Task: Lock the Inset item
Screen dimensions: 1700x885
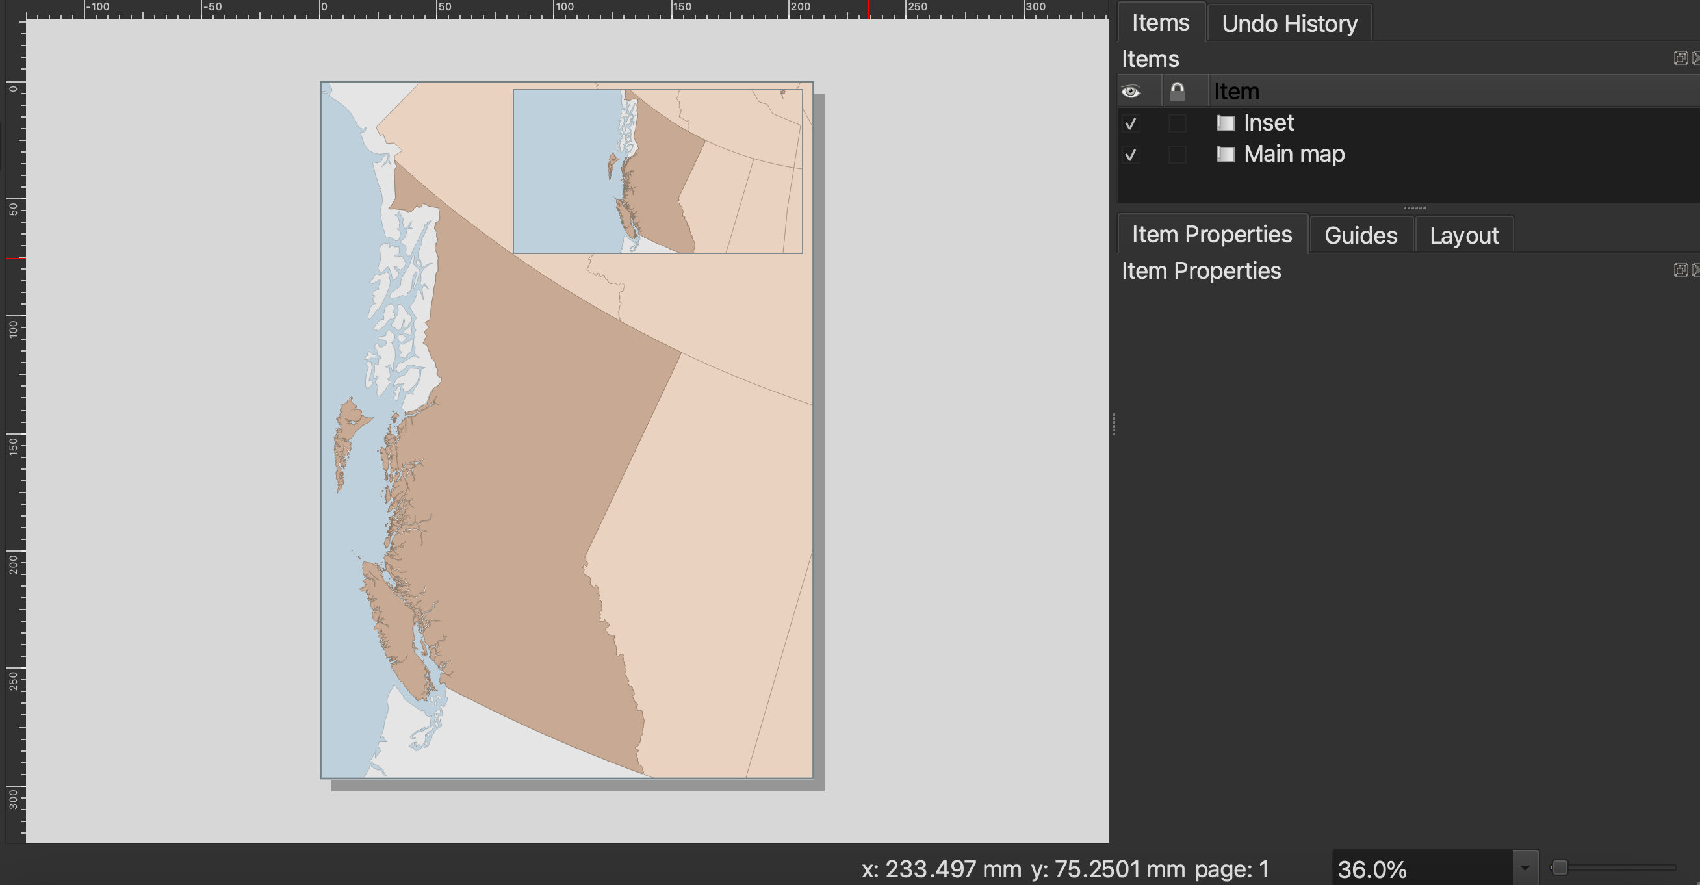Action: 1177,123
